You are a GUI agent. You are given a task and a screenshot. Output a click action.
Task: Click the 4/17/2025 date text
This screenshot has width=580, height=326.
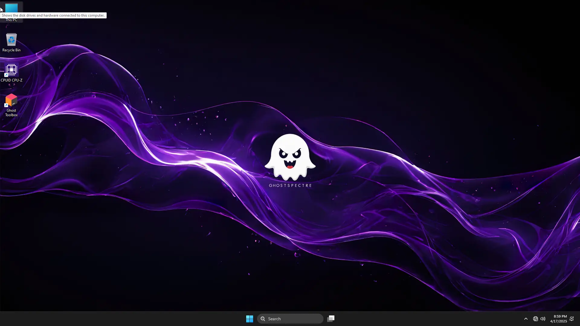coord(559,321)
